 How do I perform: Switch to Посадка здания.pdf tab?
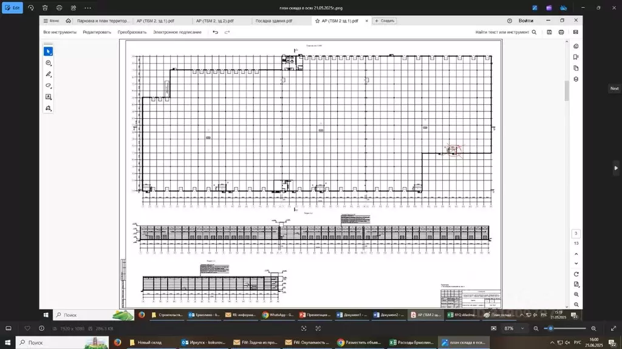tap(274, 21)
